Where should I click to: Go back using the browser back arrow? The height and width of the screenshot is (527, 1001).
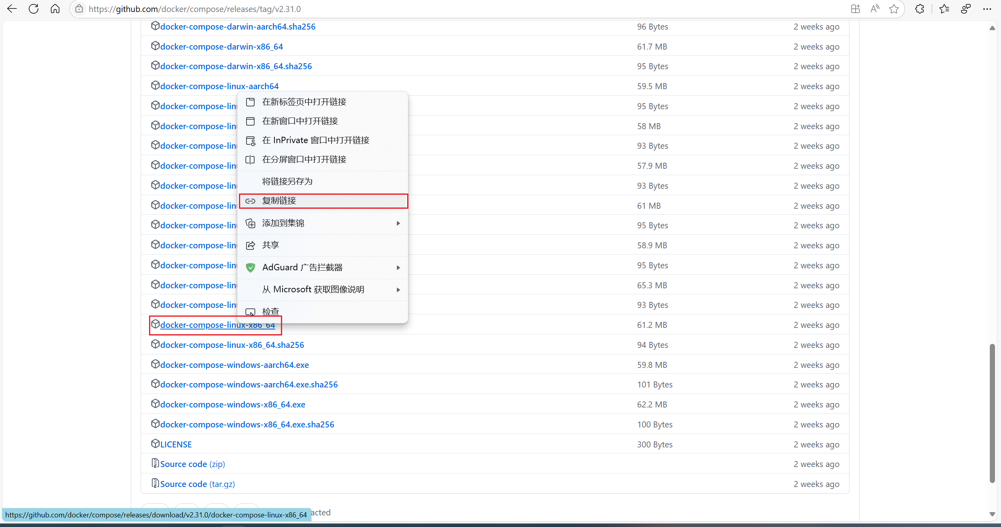click(12, 9)
